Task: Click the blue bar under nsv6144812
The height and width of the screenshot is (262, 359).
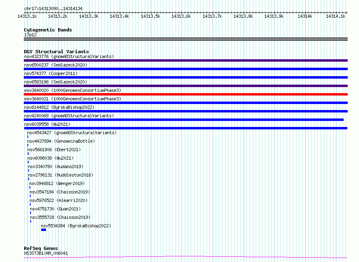Action: 186,111
